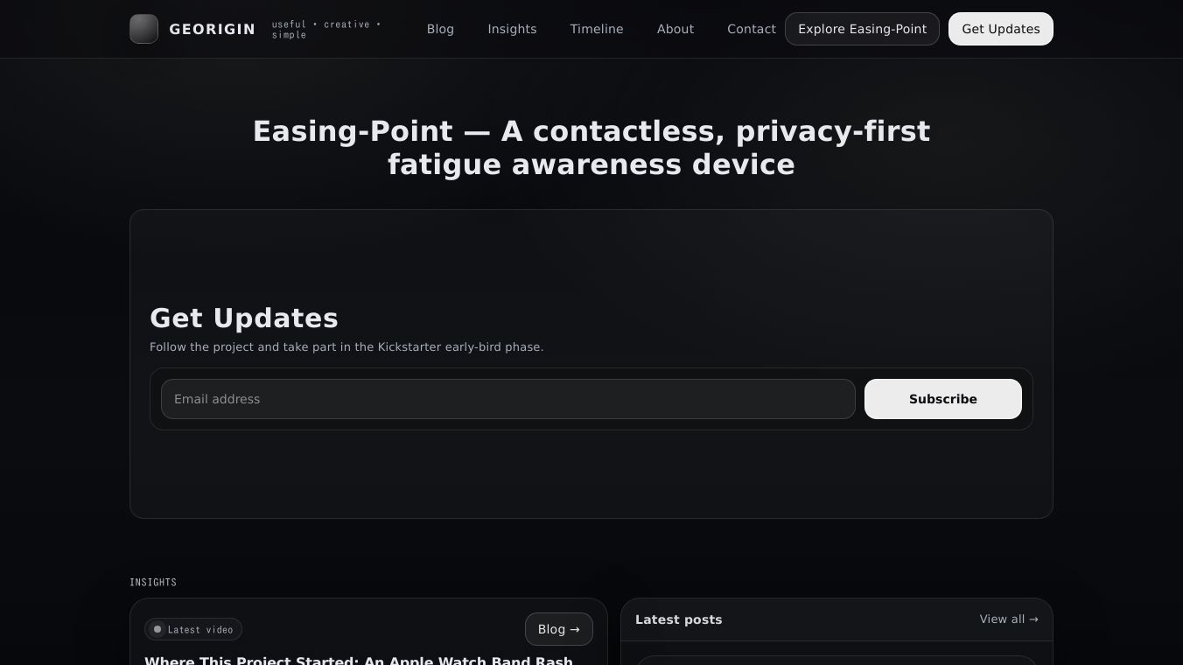Open the Blog page from the navigation bar

tap(440, 29)
